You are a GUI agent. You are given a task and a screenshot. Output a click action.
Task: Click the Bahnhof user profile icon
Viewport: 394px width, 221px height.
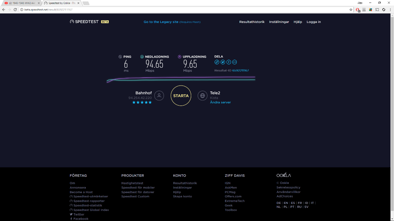(x=159, y=96)
